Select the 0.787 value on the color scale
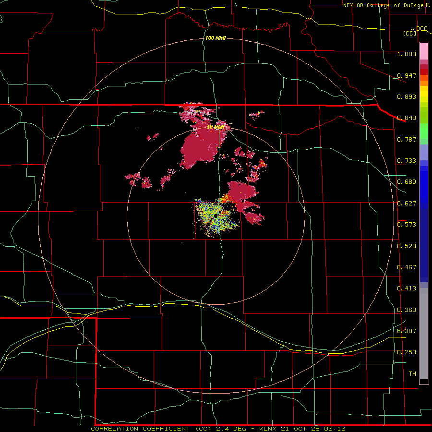Screen dimensions: 432x432 point(407,139)
